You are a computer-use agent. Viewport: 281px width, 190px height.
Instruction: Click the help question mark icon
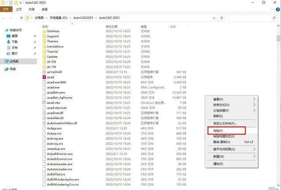pos(278,10)
